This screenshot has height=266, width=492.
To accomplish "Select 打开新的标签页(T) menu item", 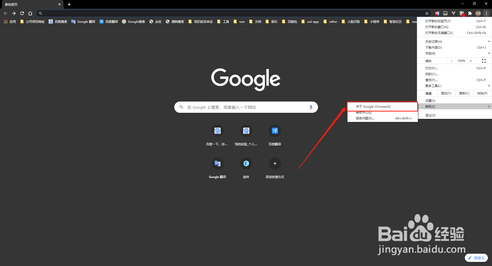I will tap(454, 21).
